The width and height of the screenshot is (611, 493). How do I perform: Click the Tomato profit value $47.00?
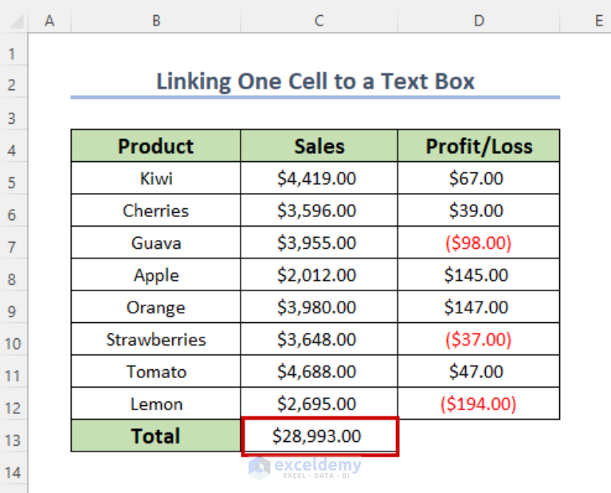(479, 371)
